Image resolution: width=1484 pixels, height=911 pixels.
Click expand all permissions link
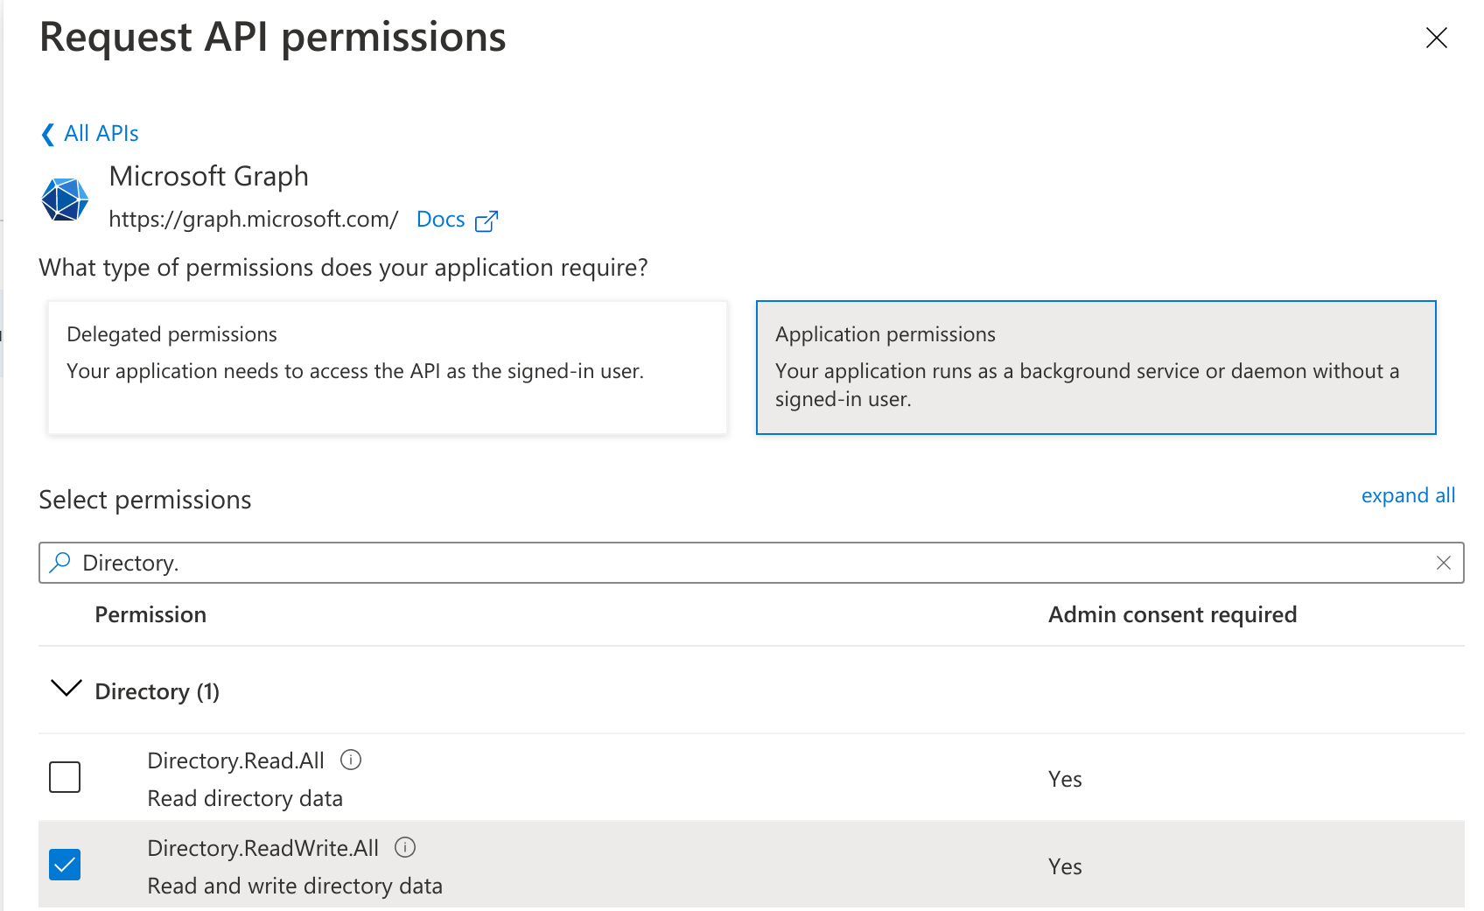coord(1408,495)
